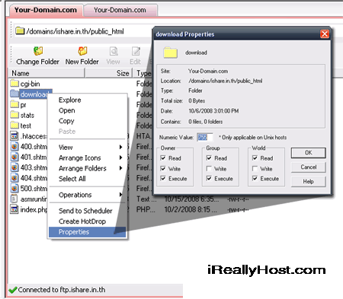Select the 400.shtml file icon
343x299 pixels.
pyautogui.click(x=14, y=146)
